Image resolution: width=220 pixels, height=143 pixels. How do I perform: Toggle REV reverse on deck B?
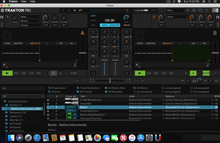(171, 73)
